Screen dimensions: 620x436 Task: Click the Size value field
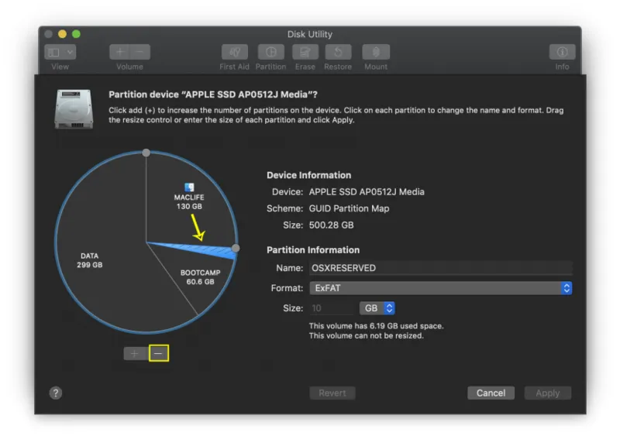coord(332,308)
